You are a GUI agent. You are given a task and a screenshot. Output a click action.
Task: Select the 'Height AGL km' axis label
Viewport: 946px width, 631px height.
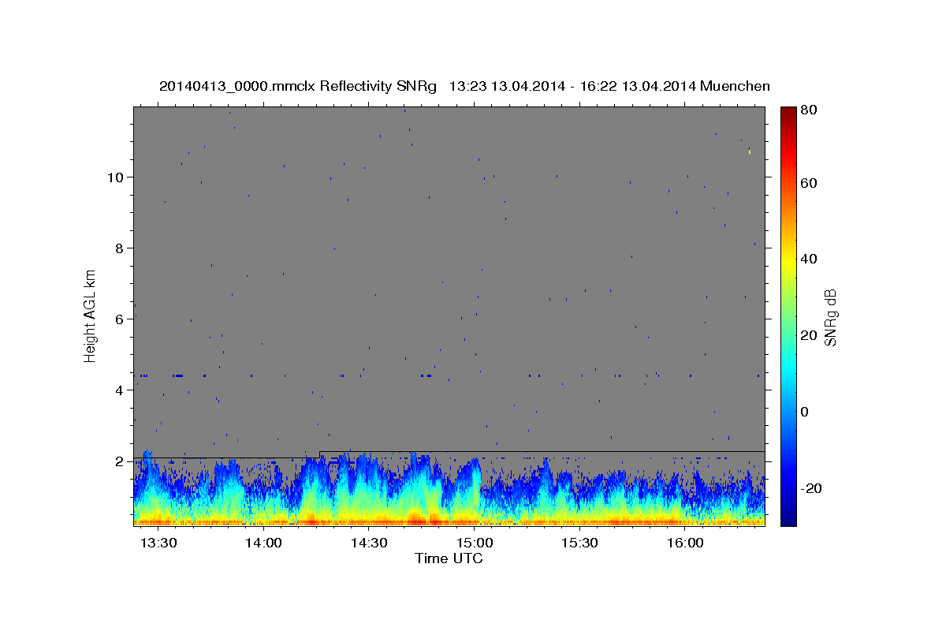(91, 315)
